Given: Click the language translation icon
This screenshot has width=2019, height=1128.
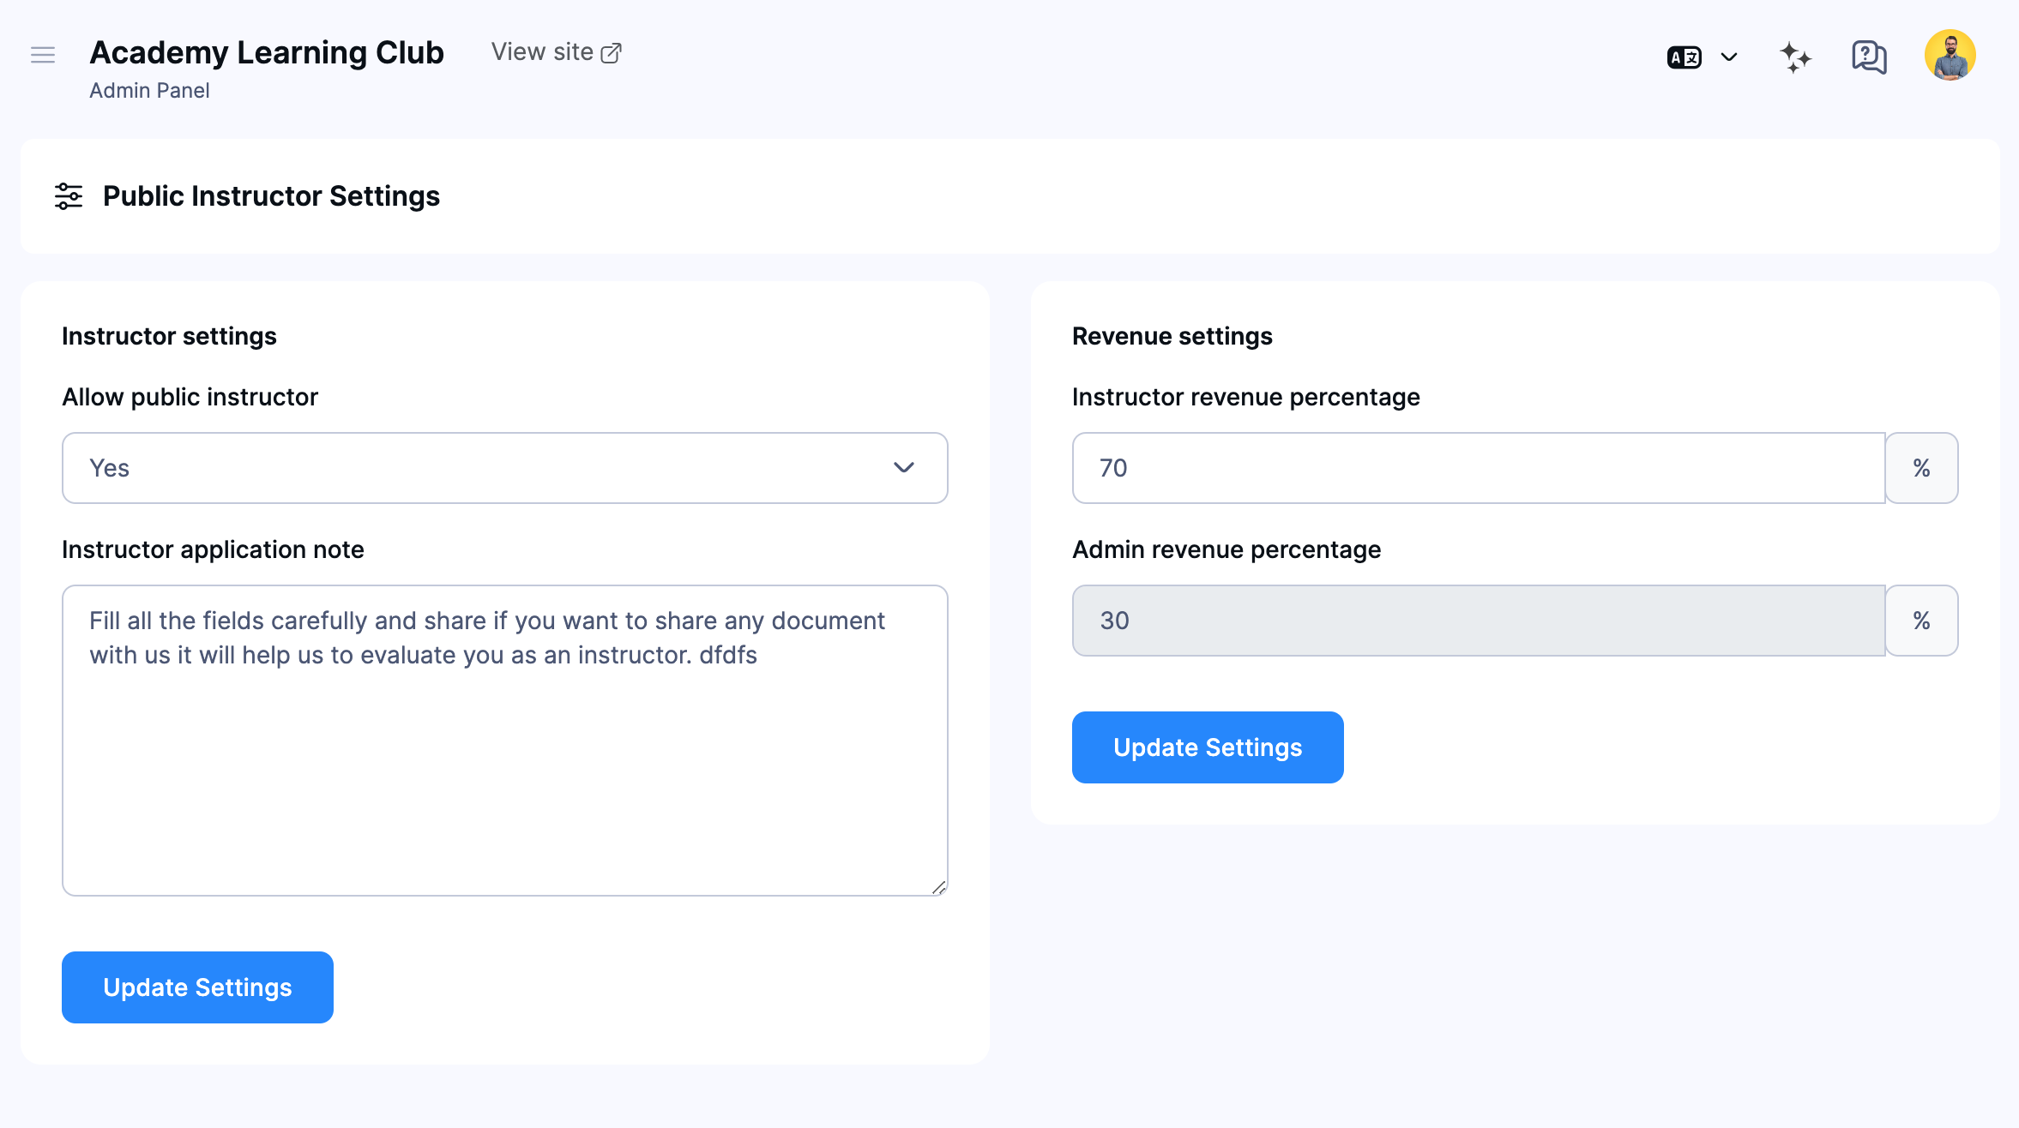Looking at the screenshot, I should (1684, 57).
